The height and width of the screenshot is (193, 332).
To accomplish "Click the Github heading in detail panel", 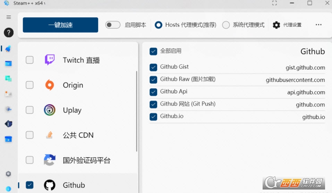I will point(313,51).
